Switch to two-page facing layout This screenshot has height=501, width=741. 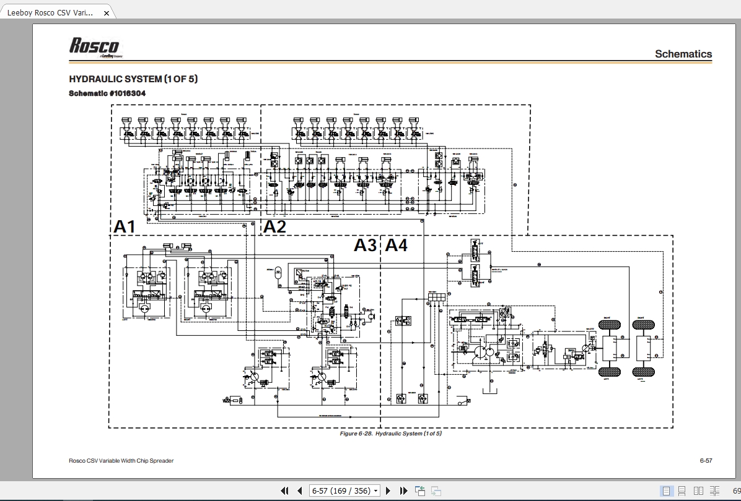[698, 491]
